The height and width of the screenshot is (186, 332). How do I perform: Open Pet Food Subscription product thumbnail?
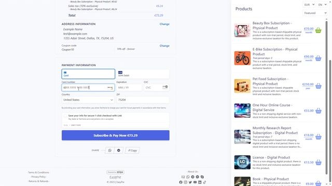242,86
